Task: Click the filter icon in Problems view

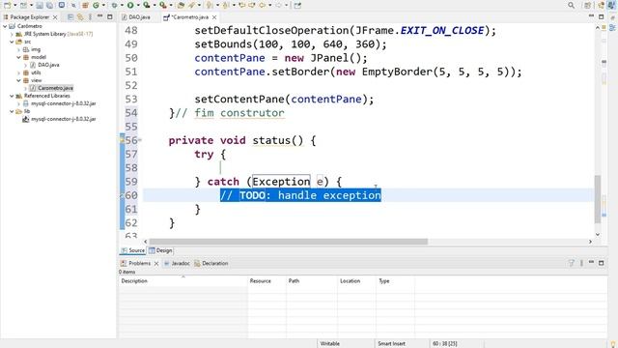Action: pyautogui.click(x=571, y=263)
